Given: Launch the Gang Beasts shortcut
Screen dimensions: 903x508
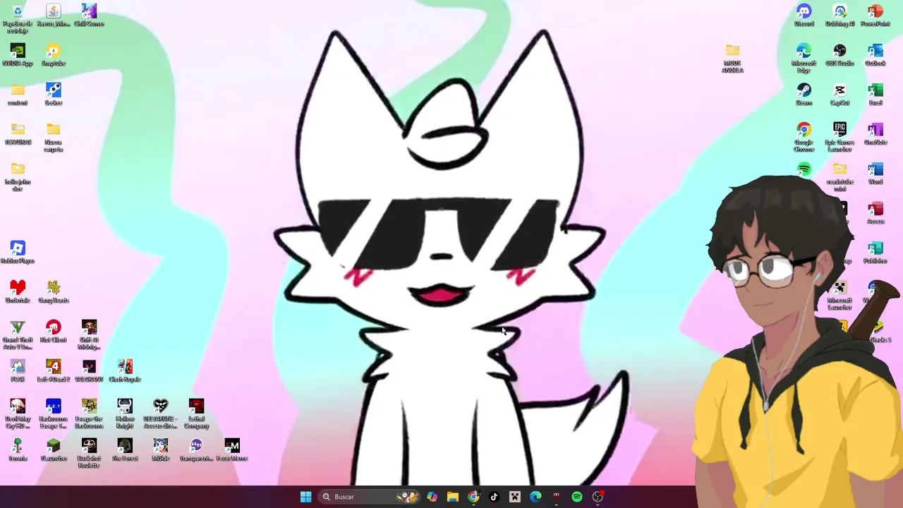Looking at the screenshot, I should point(54,292).
